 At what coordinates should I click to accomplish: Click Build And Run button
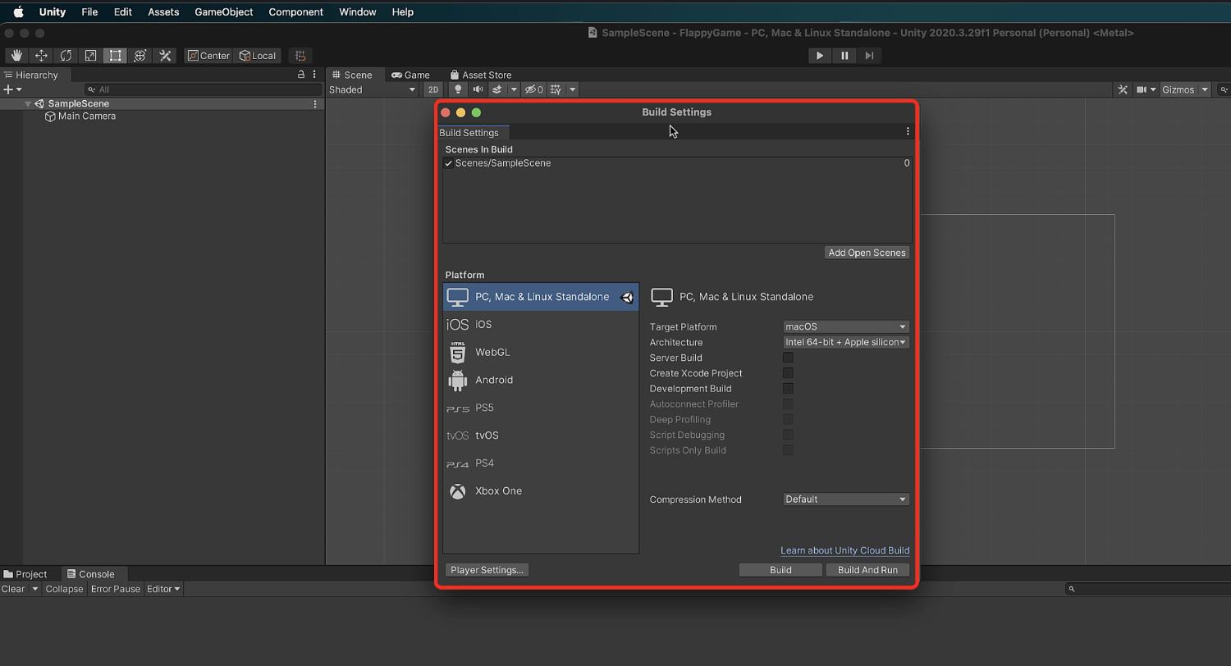(867, 570)
